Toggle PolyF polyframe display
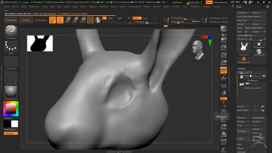The height and width of the screenshot is (153, 272). click(224, 142)
